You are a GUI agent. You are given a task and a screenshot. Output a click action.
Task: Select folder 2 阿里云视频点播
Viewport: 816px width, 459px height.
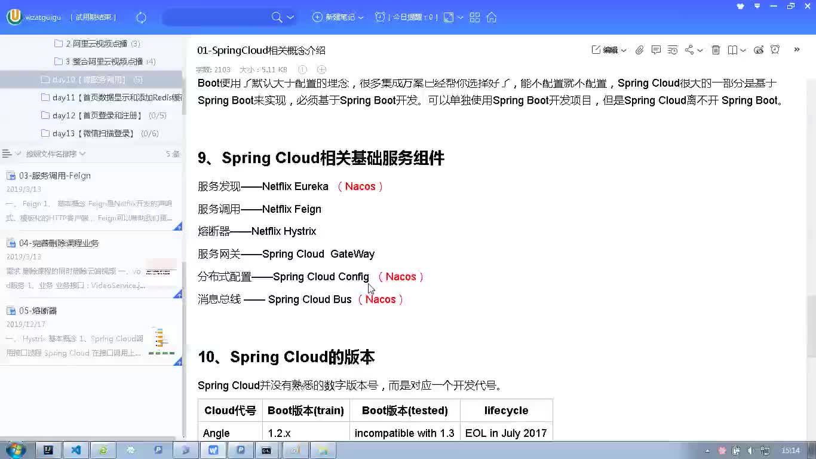(97, 44)
